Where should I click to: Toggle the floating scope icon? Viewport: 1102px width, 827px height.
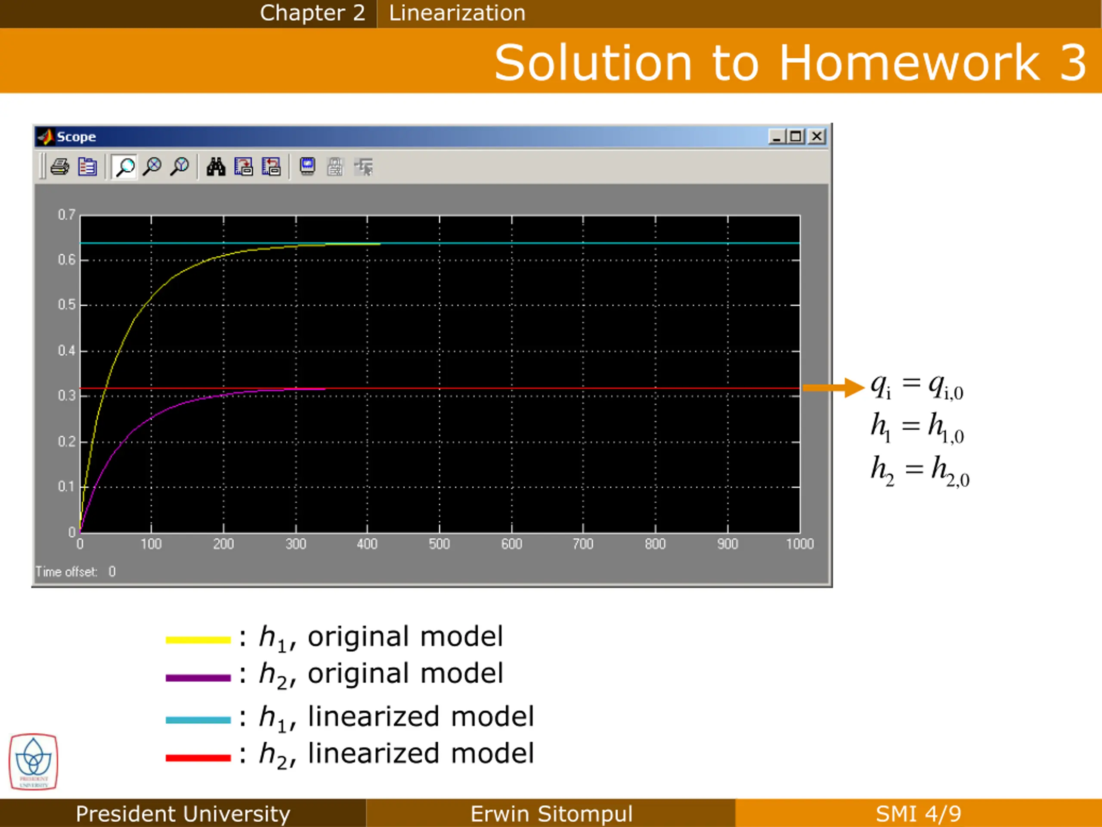point(307,167)
